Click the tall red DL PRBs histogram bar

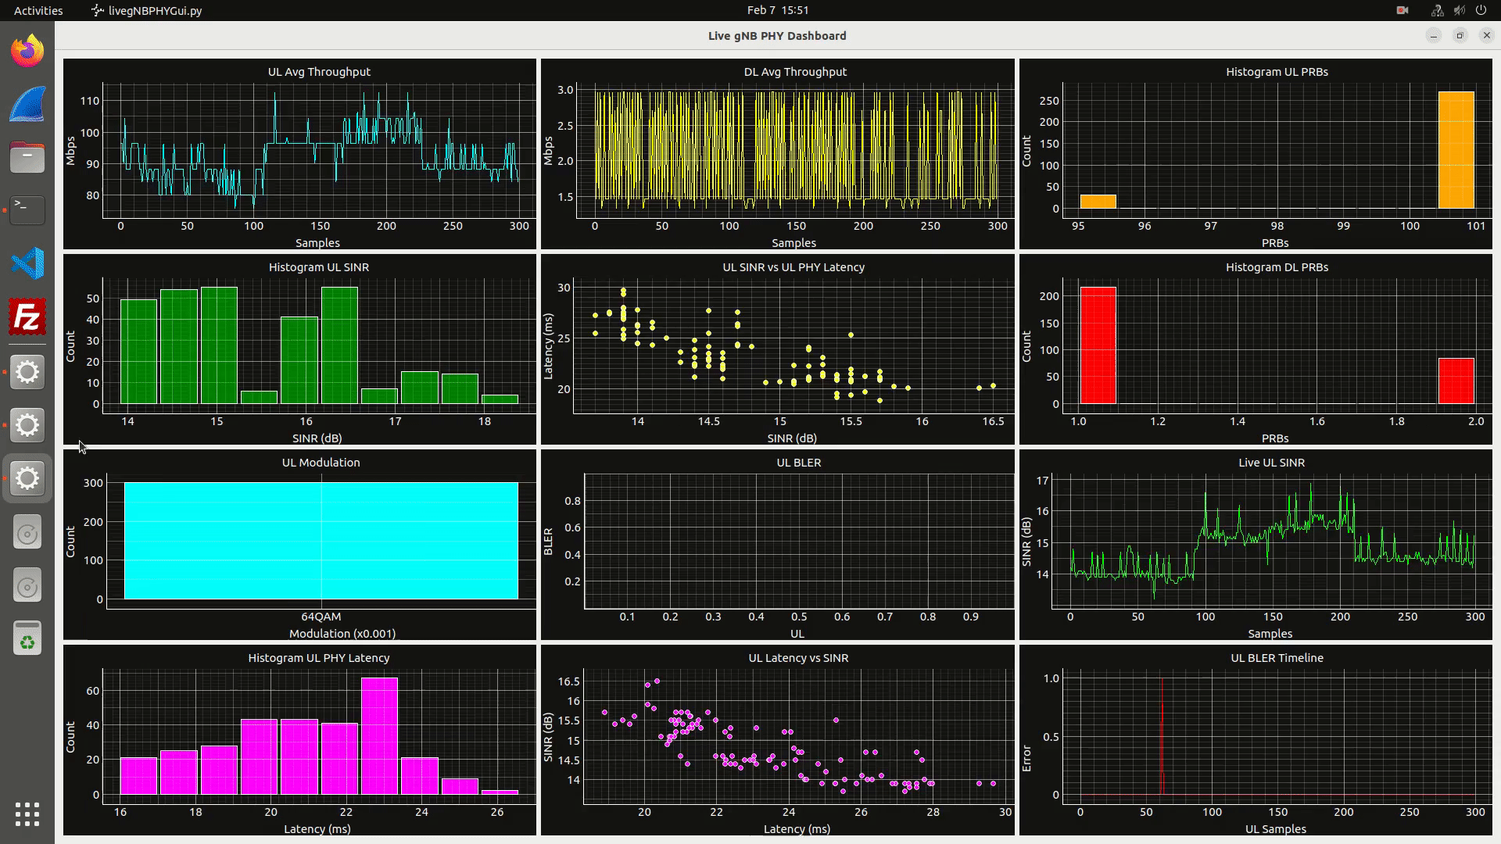pos(1098,345)
